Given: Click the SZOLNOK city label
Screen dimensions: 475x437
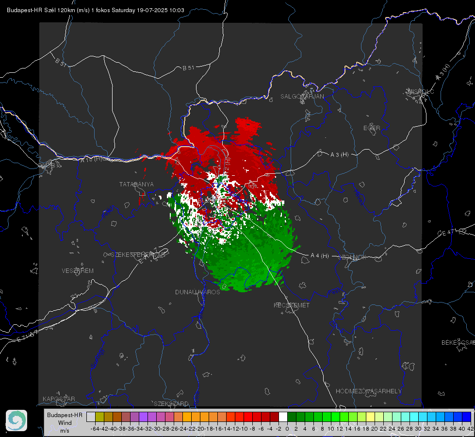Looking at the screenshot, I should point(352,257).
